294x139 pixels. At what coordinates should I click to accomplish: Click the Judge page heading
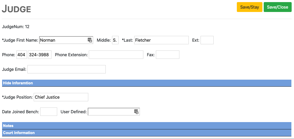(x=16, y=9)
